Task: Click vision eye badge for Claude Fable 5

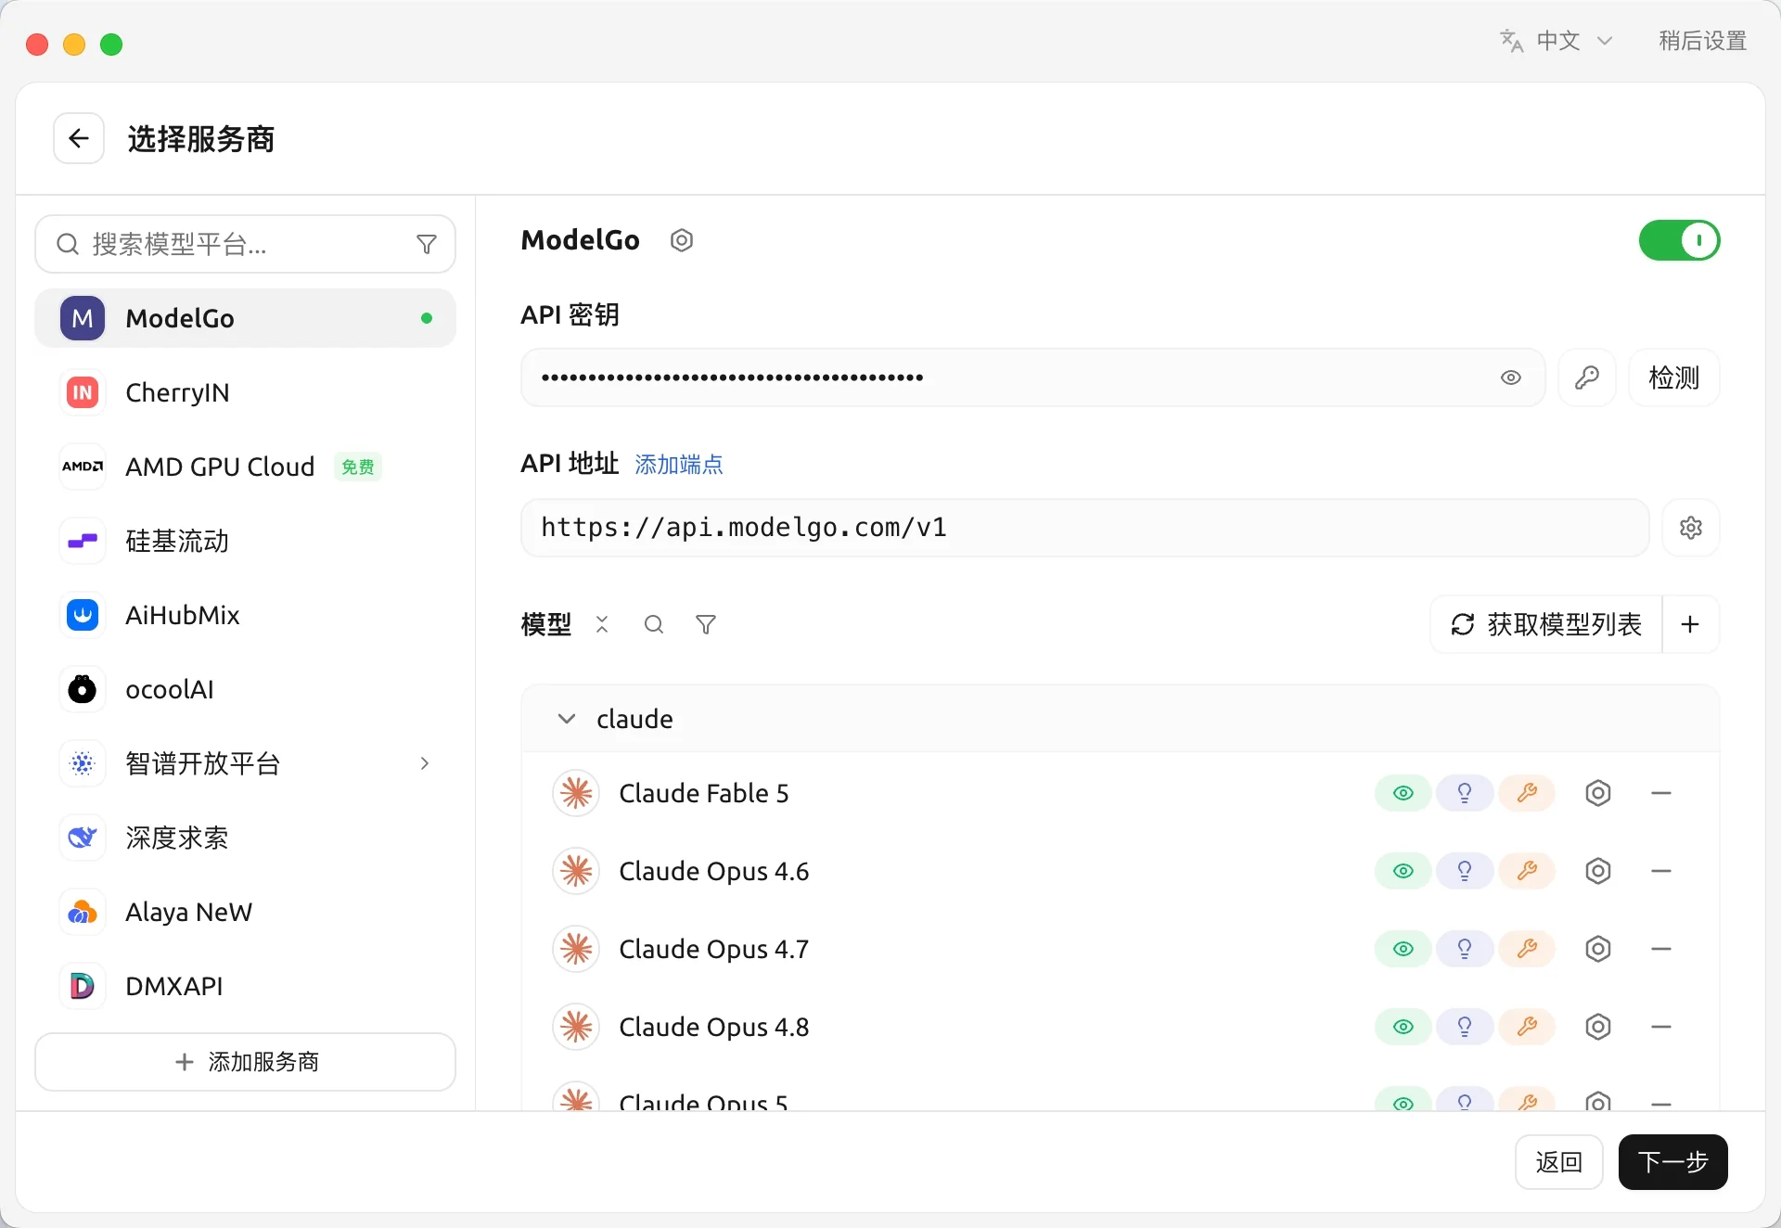Action: click(x=1403, y=793)
